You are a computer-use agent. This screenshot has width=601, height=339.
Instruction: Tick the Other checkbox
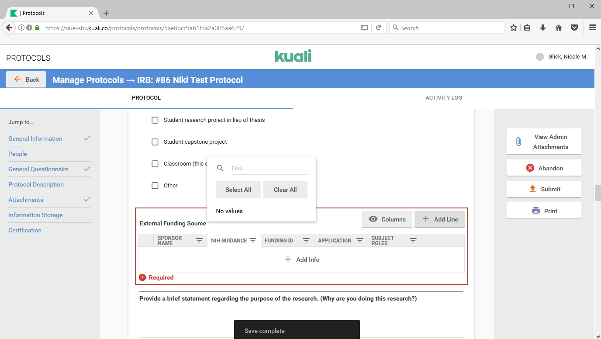(155, 186)
